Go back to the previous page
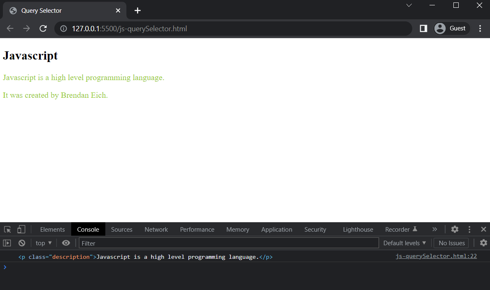This screenshot has width=490, height=290. tap(10, 28)
